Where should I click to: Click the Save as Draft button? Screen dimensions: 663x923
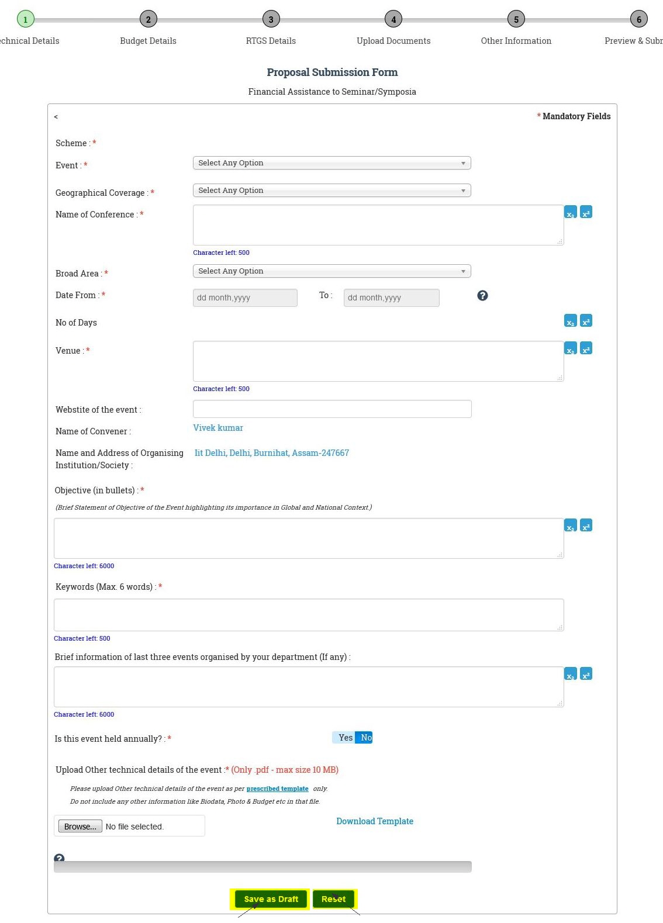271,899
